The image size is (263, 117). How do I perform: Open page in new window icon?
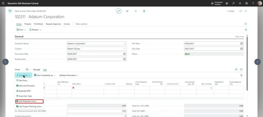pos(241,11)
